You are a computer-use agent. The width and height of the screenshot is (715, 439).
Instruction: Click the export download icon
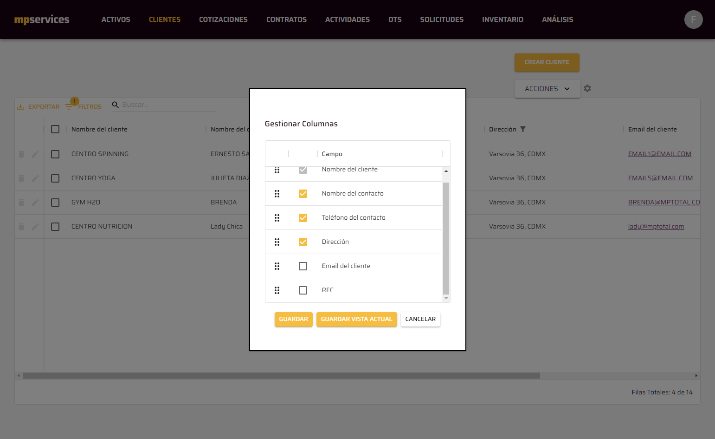[x=20, y=107]
